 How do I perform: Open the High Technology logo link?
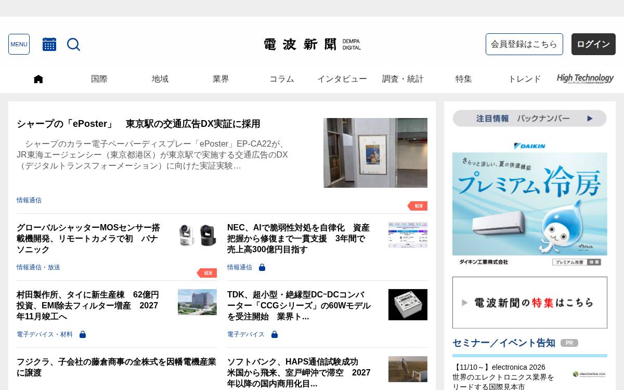tap(585, 79)
